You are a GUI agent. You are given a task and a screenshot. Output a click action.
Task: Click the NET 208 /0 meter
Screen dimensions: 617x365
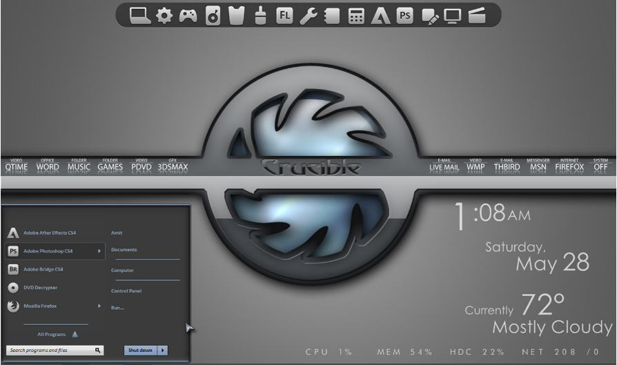tap(560, 352)
